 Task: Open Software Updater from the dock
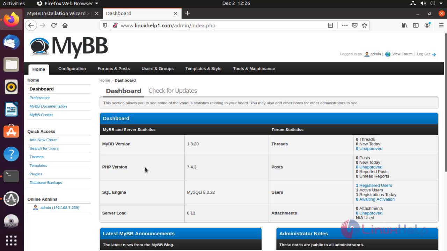[11, 199]
